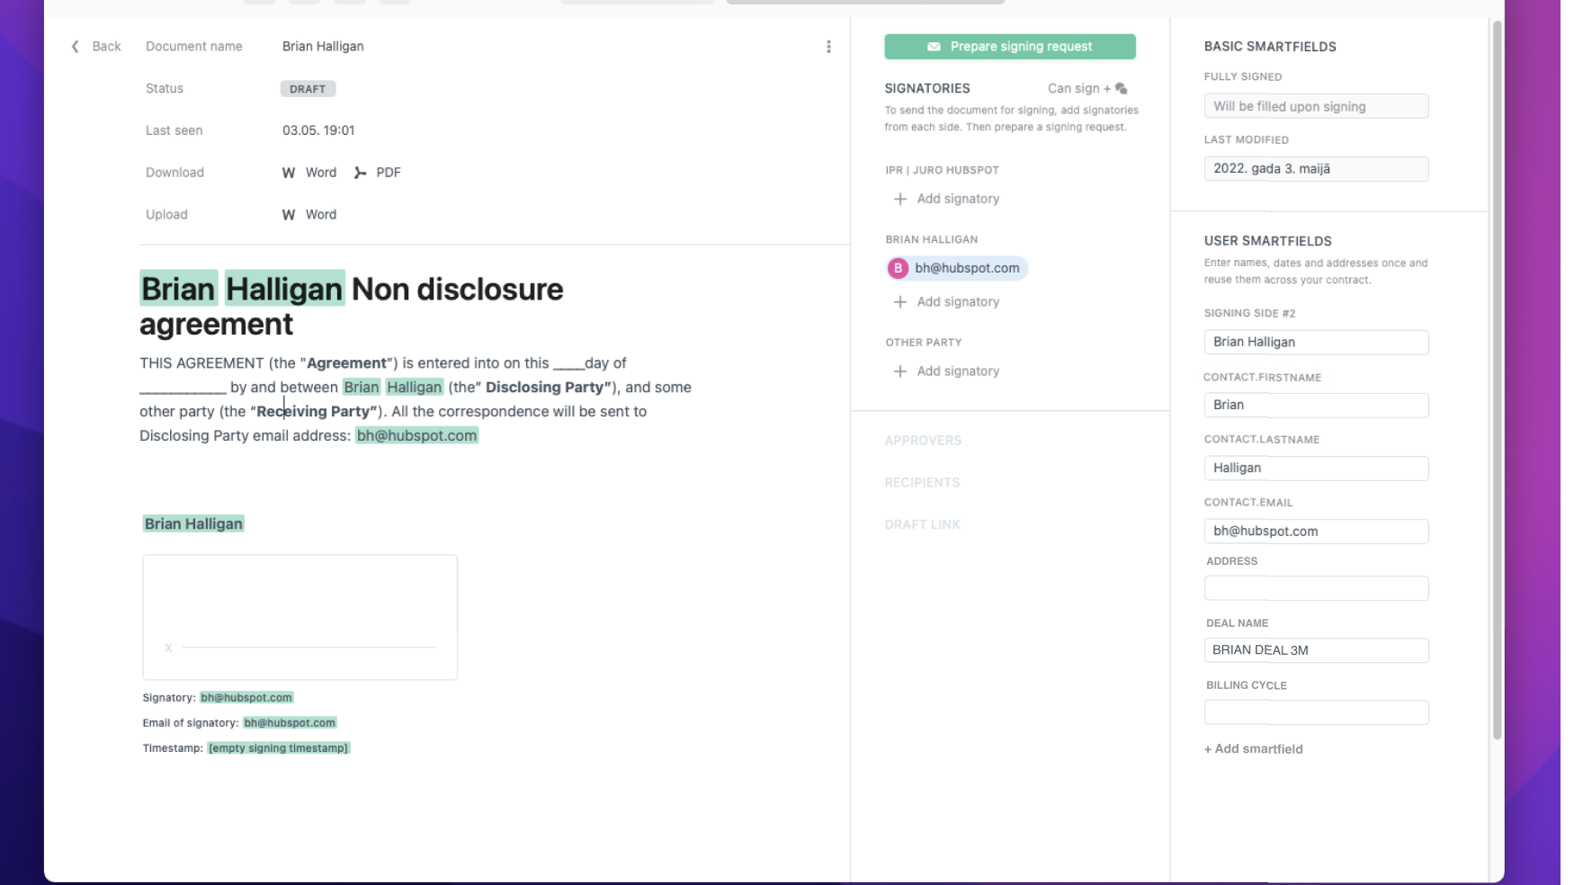1574x885 pixels.
Task: Click the Last Modified date field
Action: coord(1316,169)
